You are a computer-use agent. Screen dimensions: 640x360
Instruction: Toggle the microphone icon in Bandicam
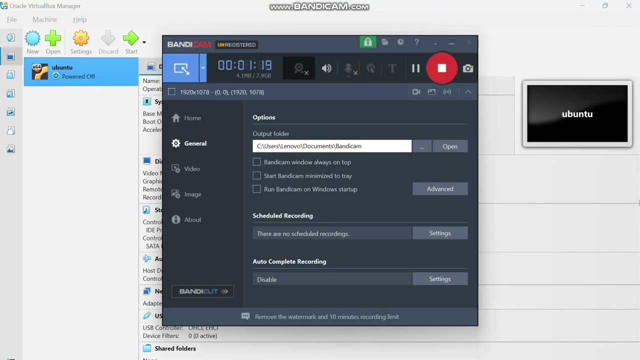click(x=349, y=68)
